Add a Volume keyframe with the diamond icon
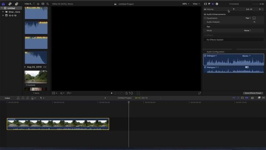This screenshot has height=150, width=266. [x=259, y=9]
